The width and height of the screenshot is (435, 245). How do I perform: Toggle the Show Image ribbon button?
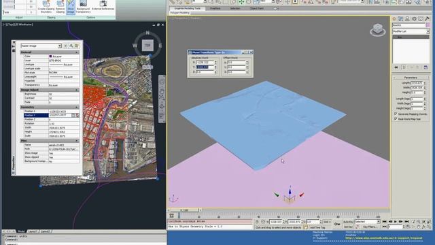click(71, 7)
